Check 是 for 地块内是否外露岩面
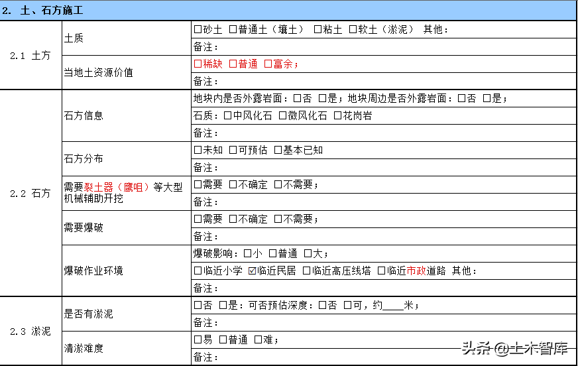This screenshot has width=578, height=366. pos(322,98)
